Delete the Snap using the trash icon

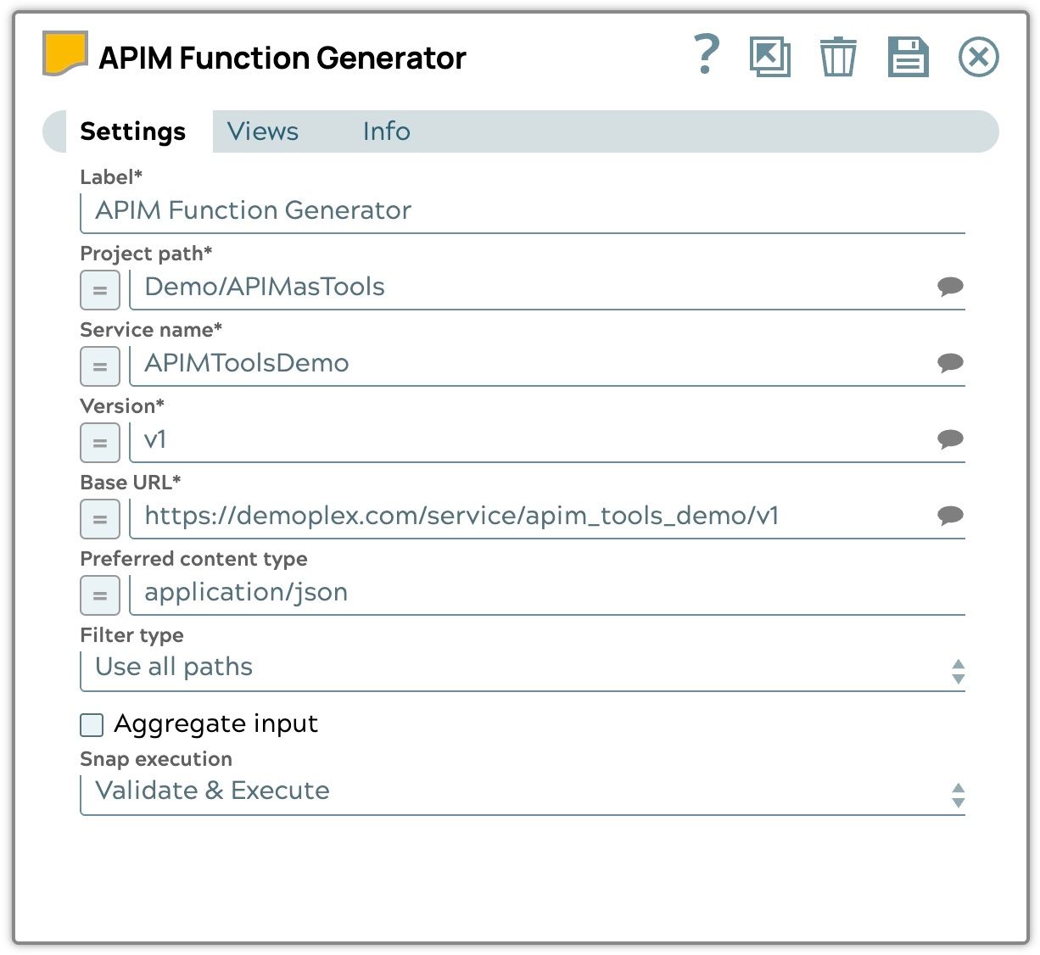[x=837, y=57]
